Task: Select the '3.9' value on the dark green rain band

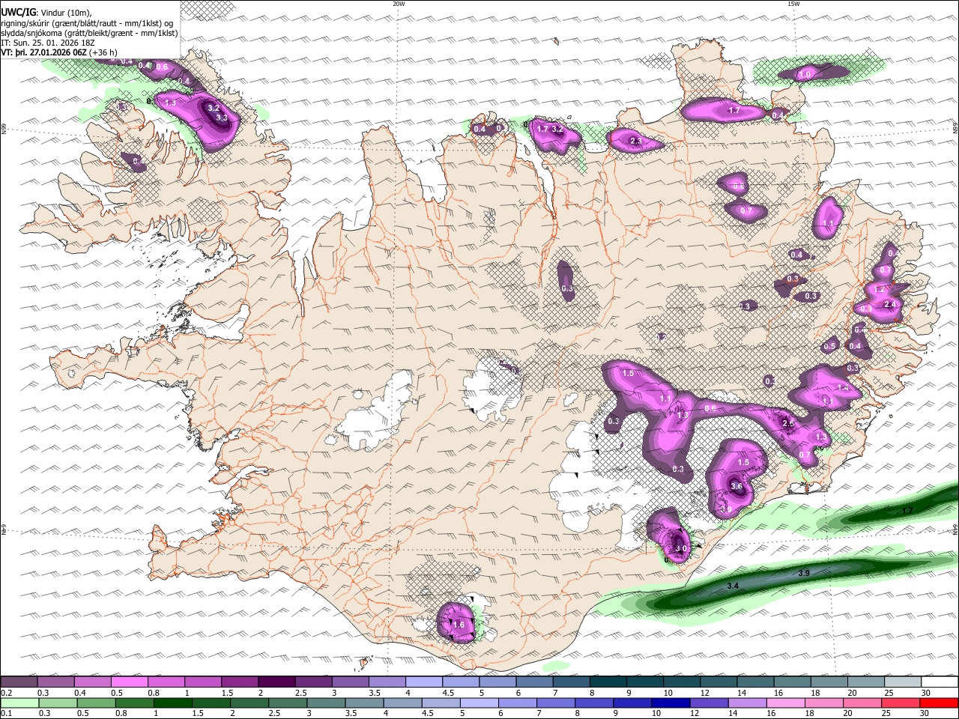Action: [x=804, y=573]
